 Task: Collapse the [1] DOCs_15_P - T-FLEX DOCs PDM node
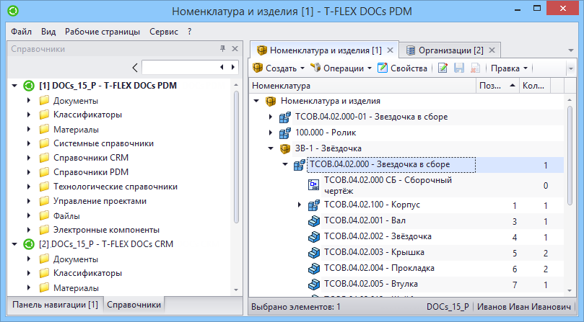14,86
